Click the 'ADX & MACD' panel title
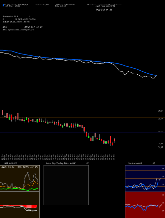Image resolution: width=165 pixels, height=218 pixels. (11, 163)
